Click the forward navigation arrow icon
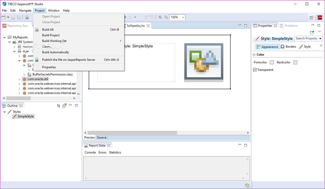The height and width of the screenshot is (189, 325). point(130,17)
